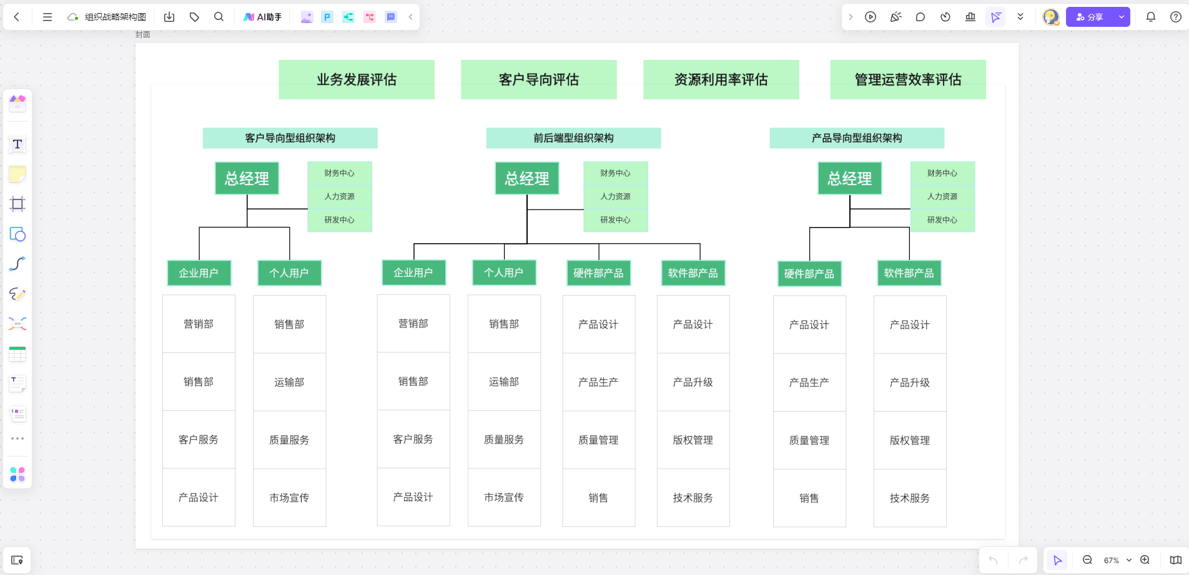Image resolution: width=1189 pixels, height=575 pixels.
Task: Open the share options dropdown arrow
Action: tap(1121, 17)
